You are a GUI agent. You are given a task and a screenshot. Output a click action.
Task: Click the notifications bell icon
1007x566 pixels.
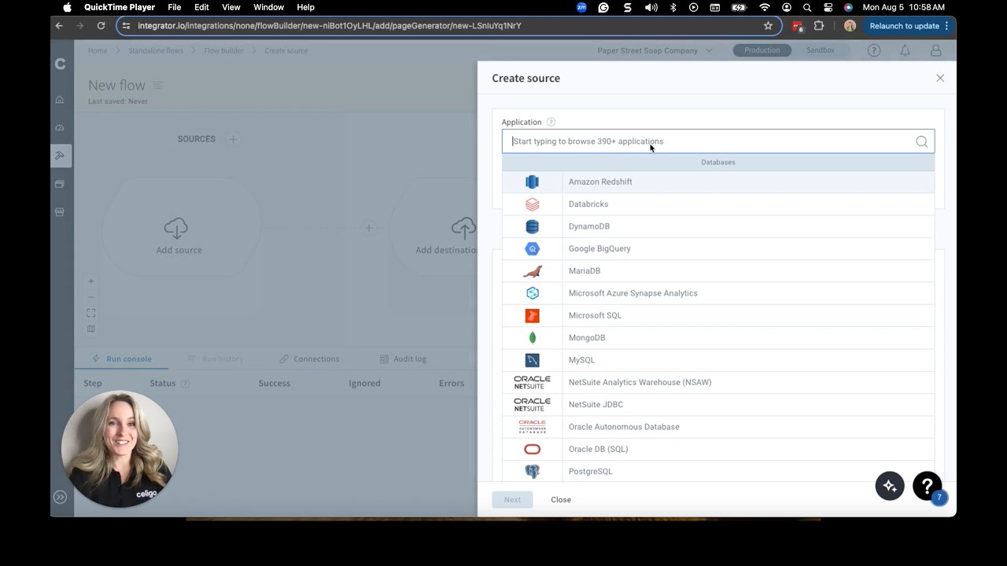click(x=905, y=50)
